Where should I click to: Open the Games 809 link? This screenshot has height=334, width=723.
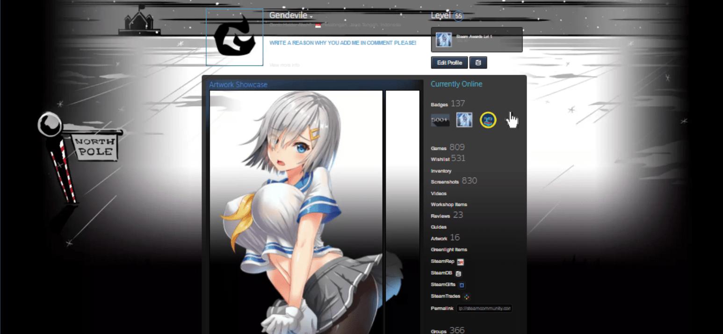click(x=448, y=148)
